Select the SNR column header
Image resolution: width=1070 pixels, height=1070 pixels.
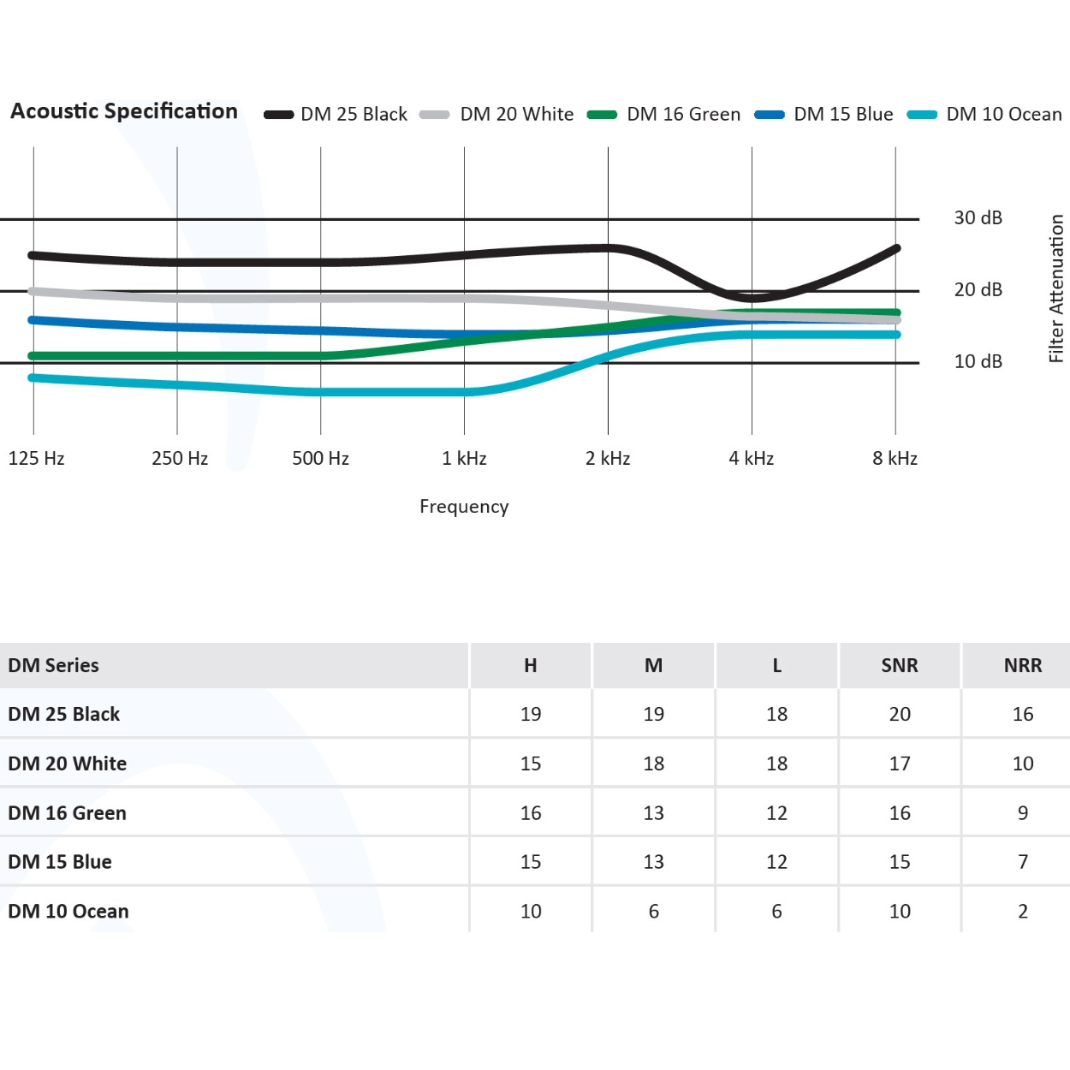point(900,666)
